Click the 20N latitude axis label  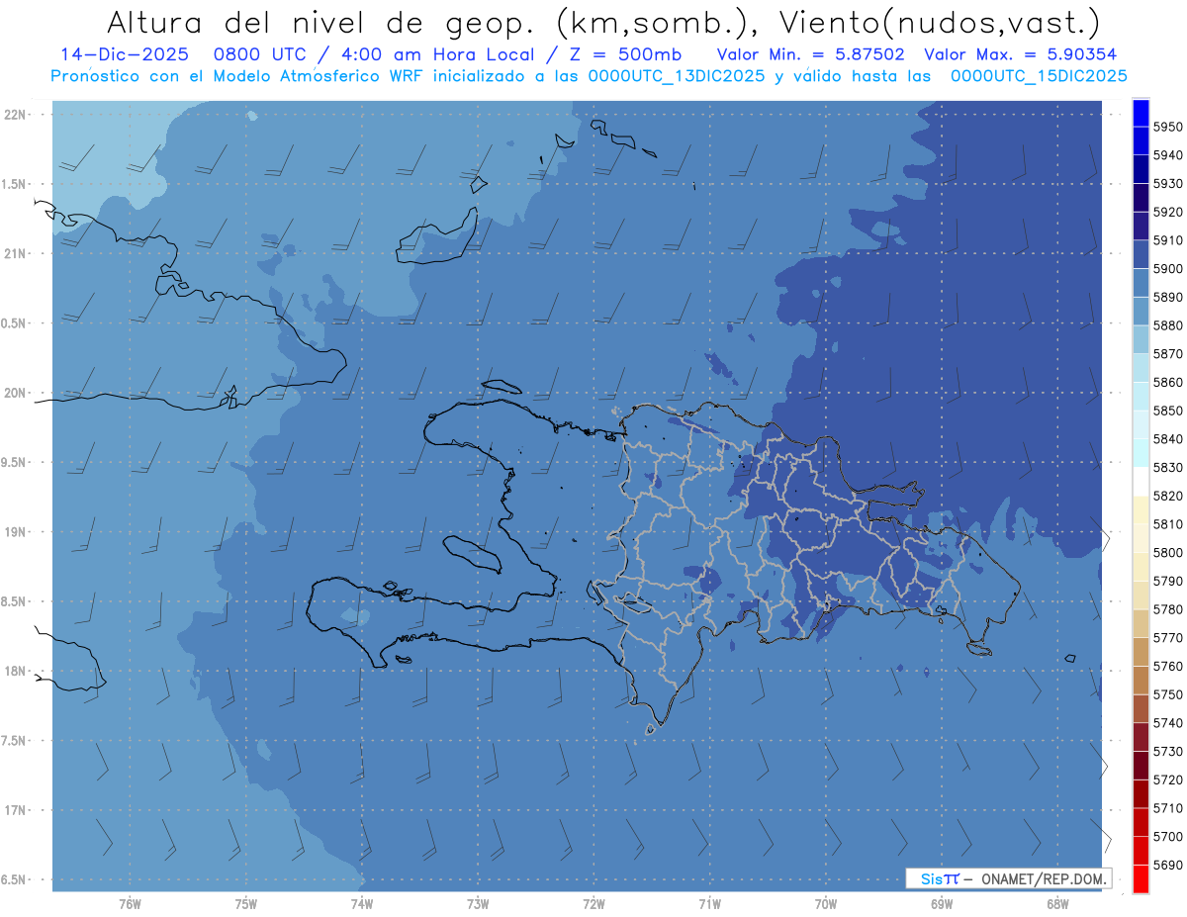tap(14, 393)
